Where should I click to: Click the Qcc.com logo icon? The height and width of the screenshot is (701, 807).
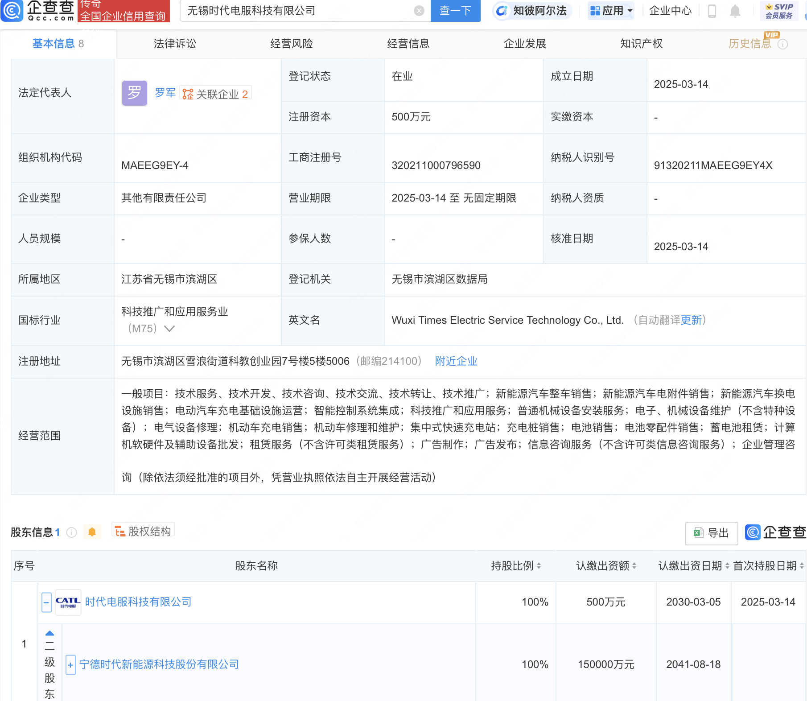coord(12,11)
